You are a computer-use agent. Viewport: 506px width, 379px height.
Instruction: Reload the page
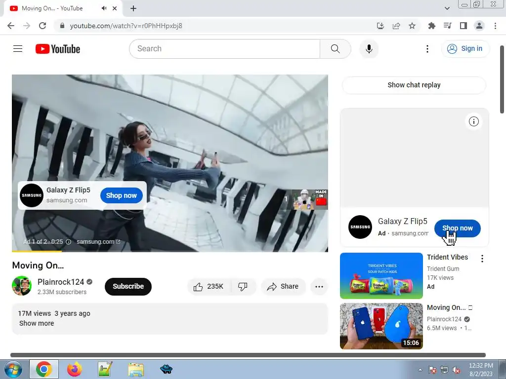42,26
